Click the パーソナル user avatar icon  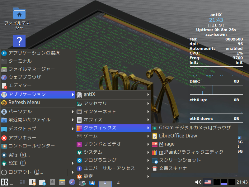click(x=4, y=112)
